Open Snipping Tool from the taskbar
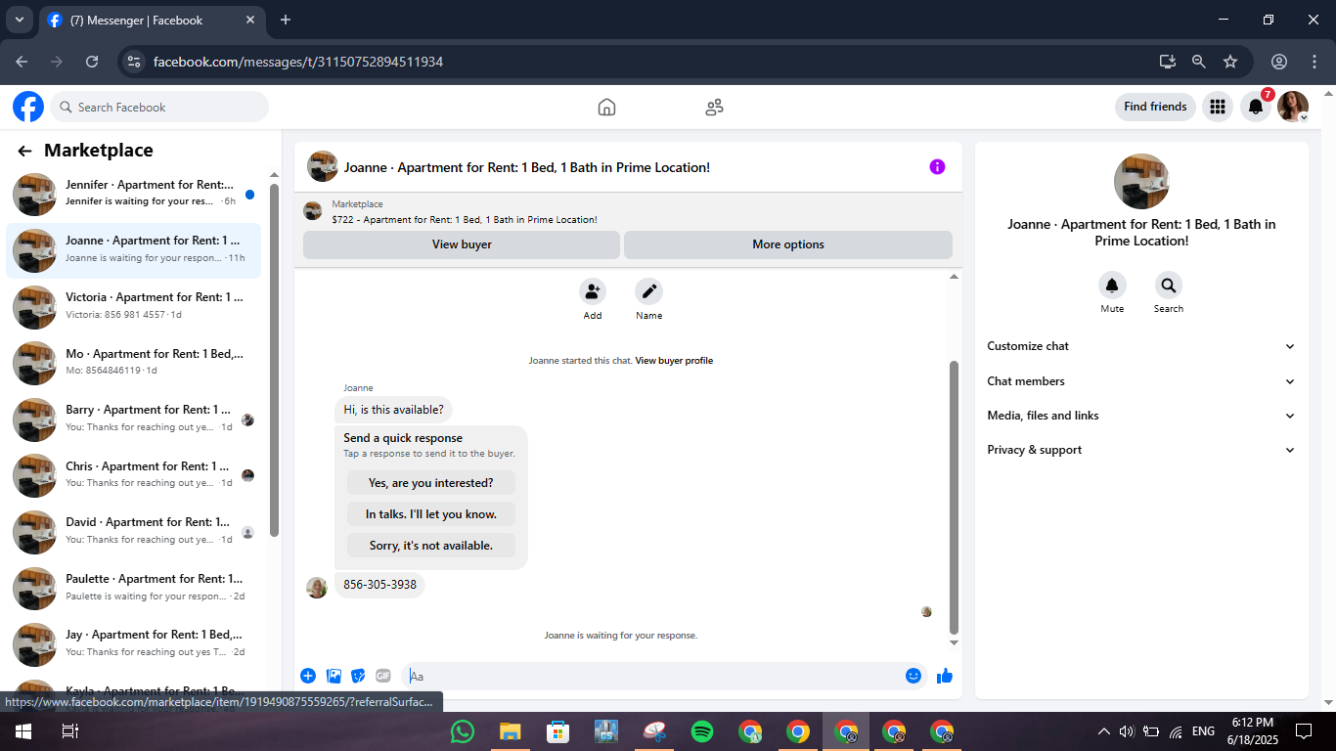 (654, 731)
